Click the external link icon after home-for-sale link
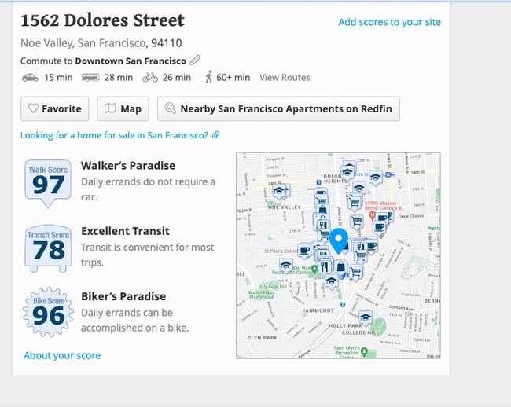Screen dimensions: 511x407 tap(215, 135)
